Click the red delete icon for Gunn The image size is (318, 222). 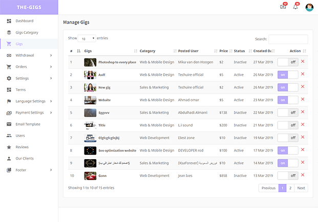click(303, 175)
